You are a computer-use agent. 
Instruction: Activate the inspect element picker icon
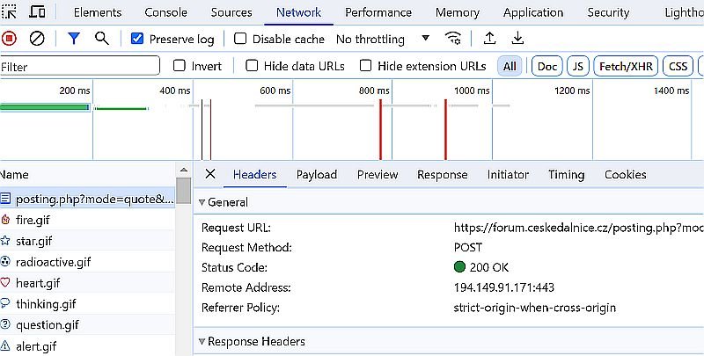[x=10, y=12]
